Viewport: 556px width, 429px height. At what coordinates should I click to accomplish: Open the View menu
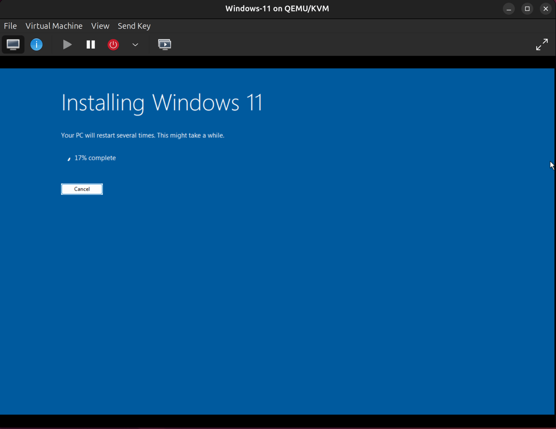(100, 26)
